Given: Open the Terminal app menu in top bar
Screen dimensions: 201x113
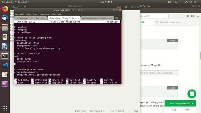Looking at the screenshot, I should point(22,2).
